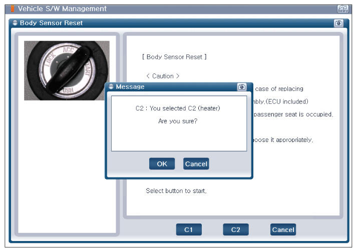This screenshot has height=252, width=357.
Task: Click the Vehicle S/W Management title bar
Action: [62, 9]
